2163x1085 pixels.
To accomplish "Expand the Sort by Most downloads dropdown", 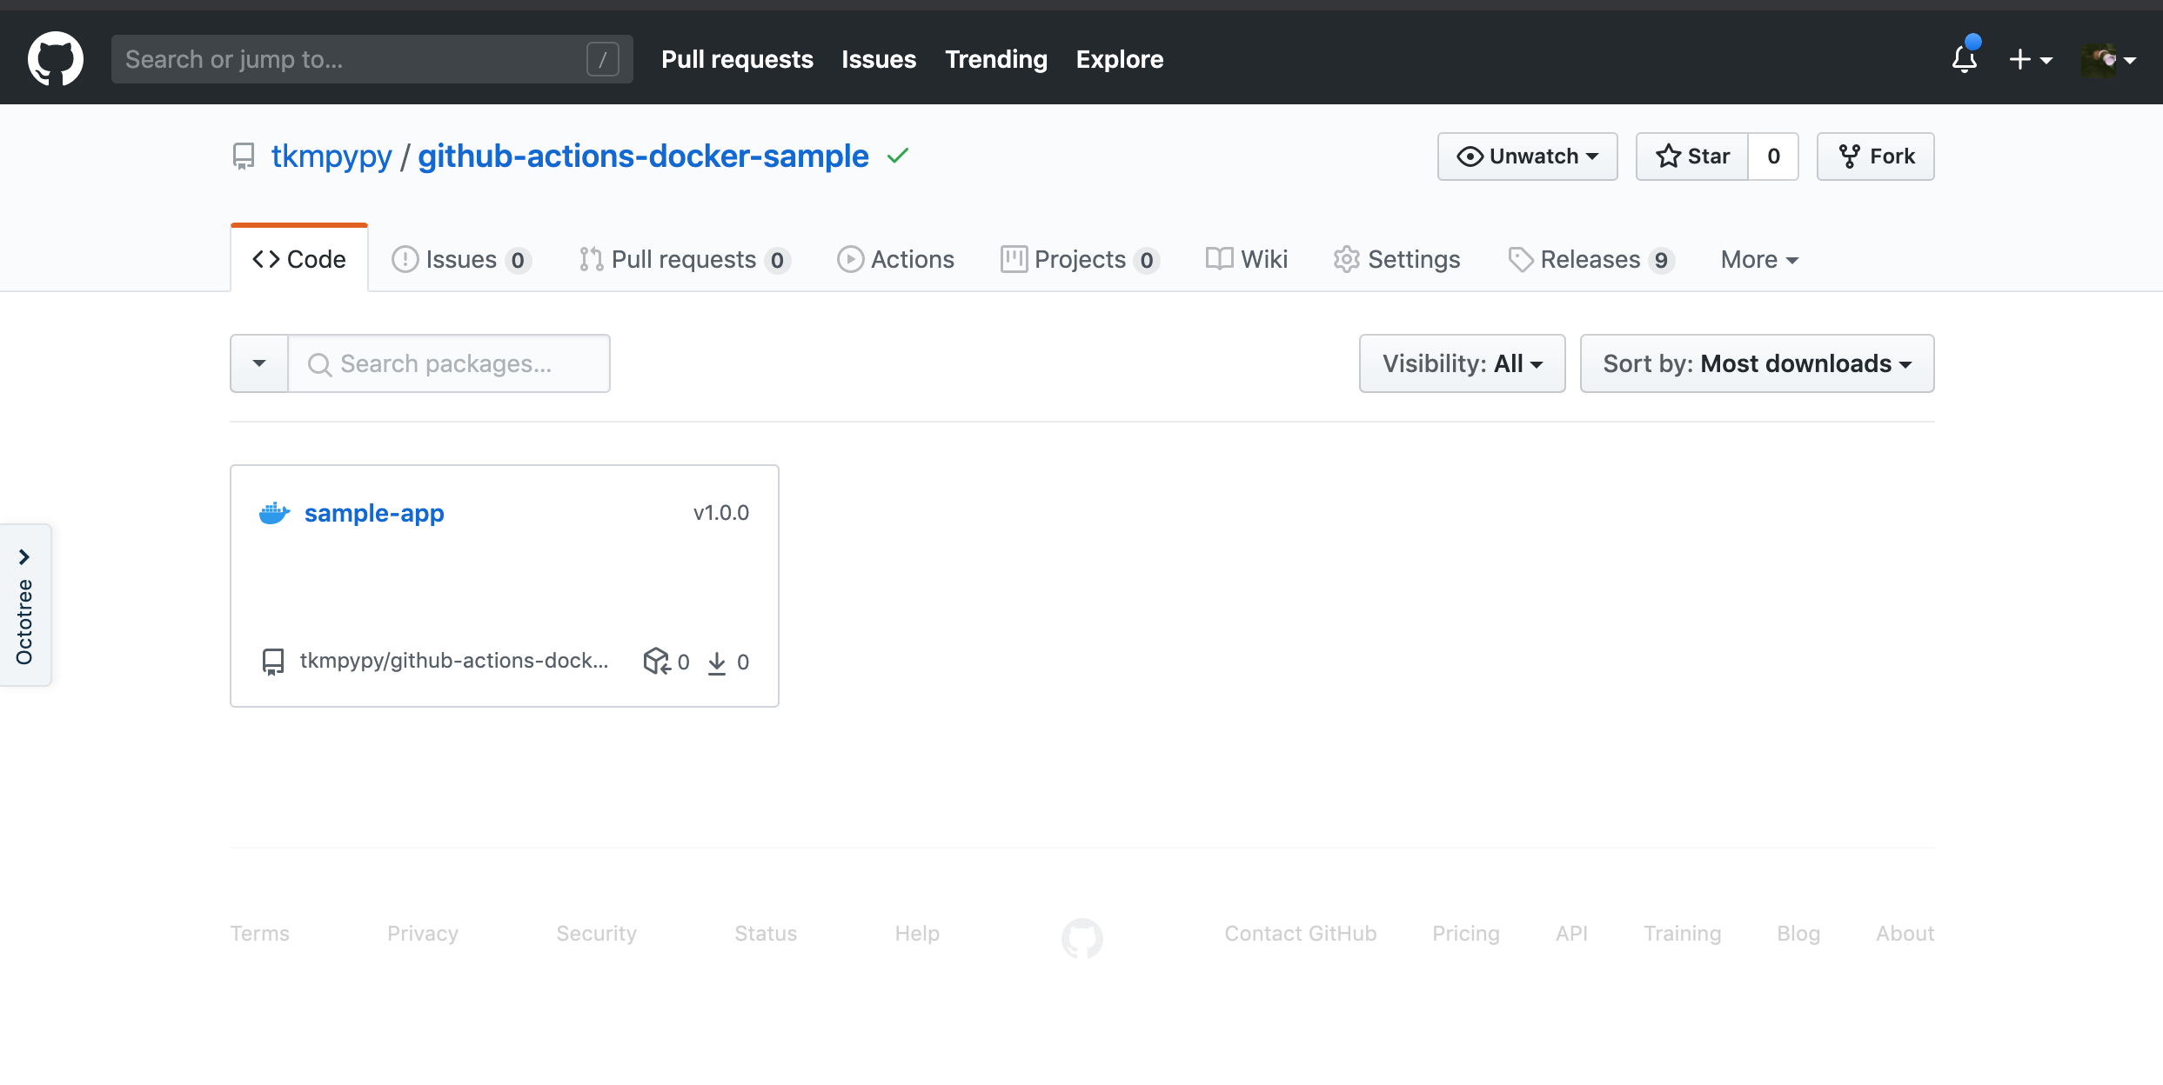I will 1758,363.
